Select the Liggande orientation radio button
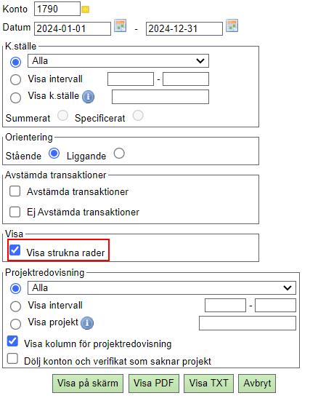Image resolution: width=326 pixels, height=409 pixels. [x=119, y=154]
